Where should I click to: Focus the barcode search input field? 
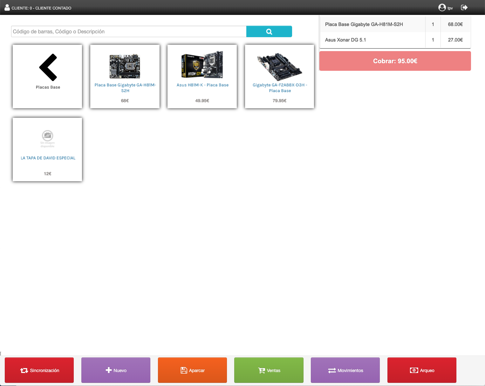[129, 31]
